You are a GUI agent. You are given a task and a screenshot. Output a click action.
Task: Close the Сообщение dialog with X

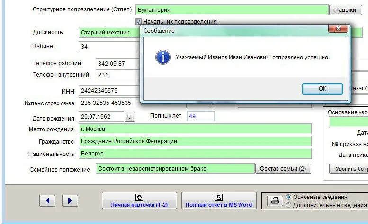coord(338,28)
